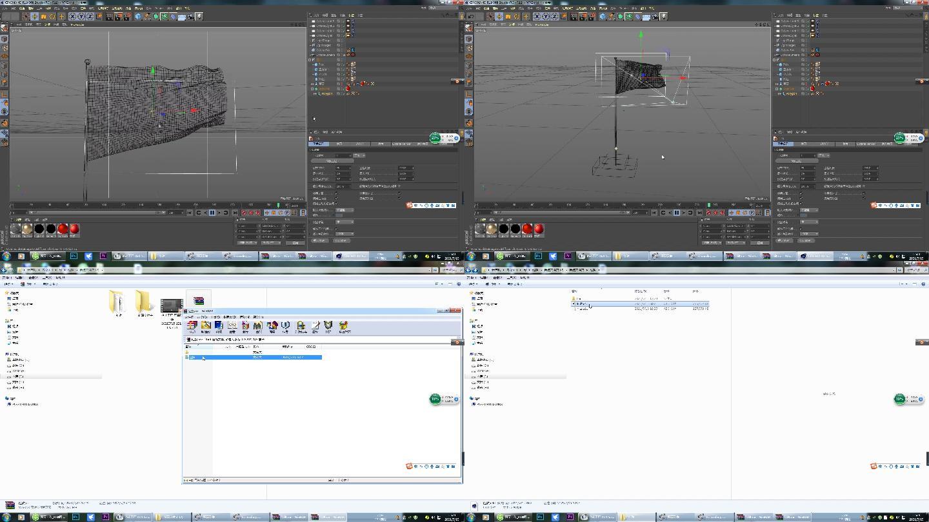Select second attribute tab in left Cinema 4D attributes
Screen dimensions: 929x522
339,144
